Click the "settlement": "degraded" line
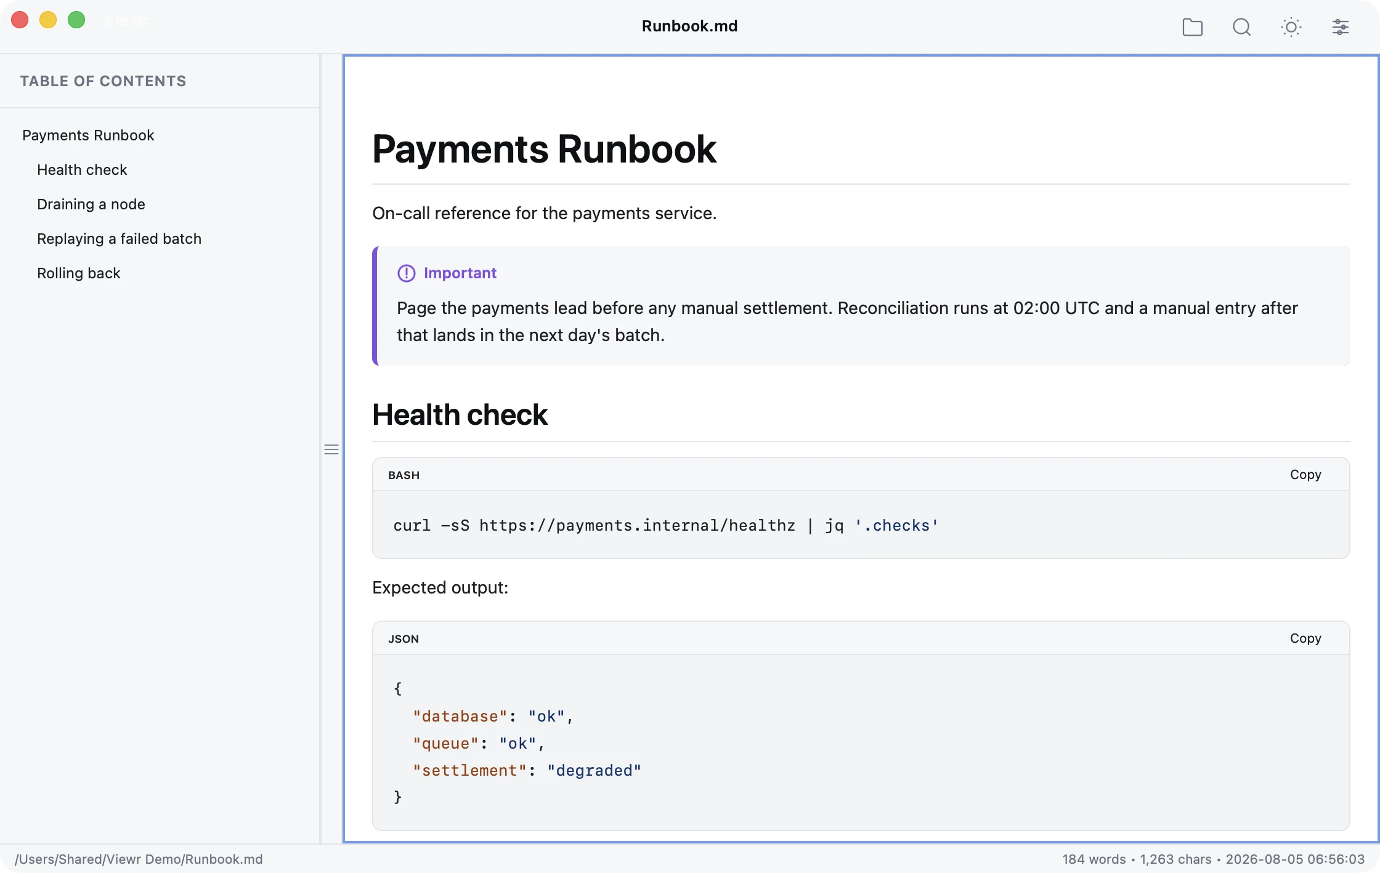 click(x=527, y=770)
